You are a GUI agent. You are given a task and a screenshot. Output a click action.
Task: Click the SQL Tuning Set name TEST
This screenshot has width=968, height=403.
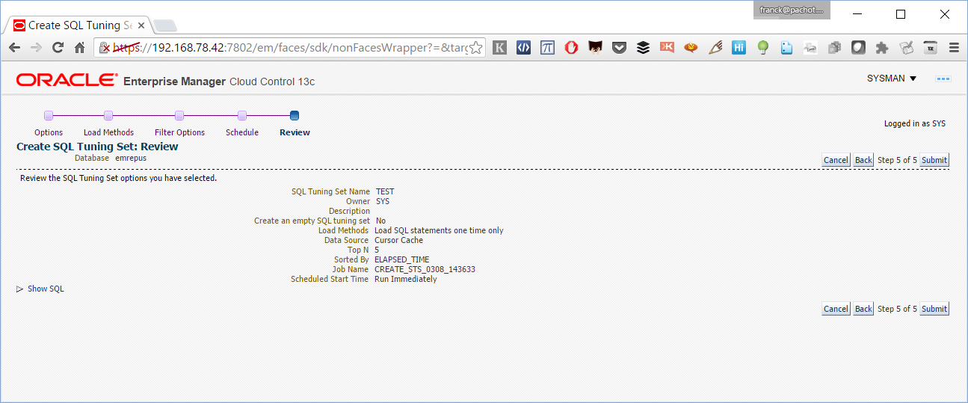[385, 191]
